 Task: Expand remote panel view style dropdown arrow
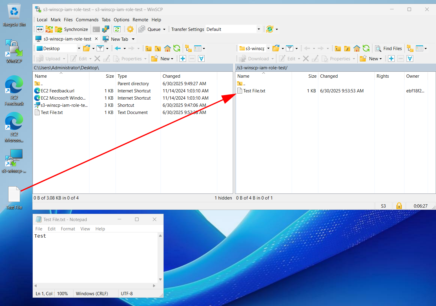click(425, 49)
